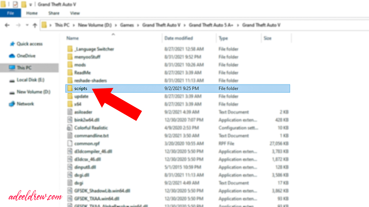Expand chevron after This PC in breadcrumb
The image size is (369, 207).
pyautogui.click(x=74, y=25)
